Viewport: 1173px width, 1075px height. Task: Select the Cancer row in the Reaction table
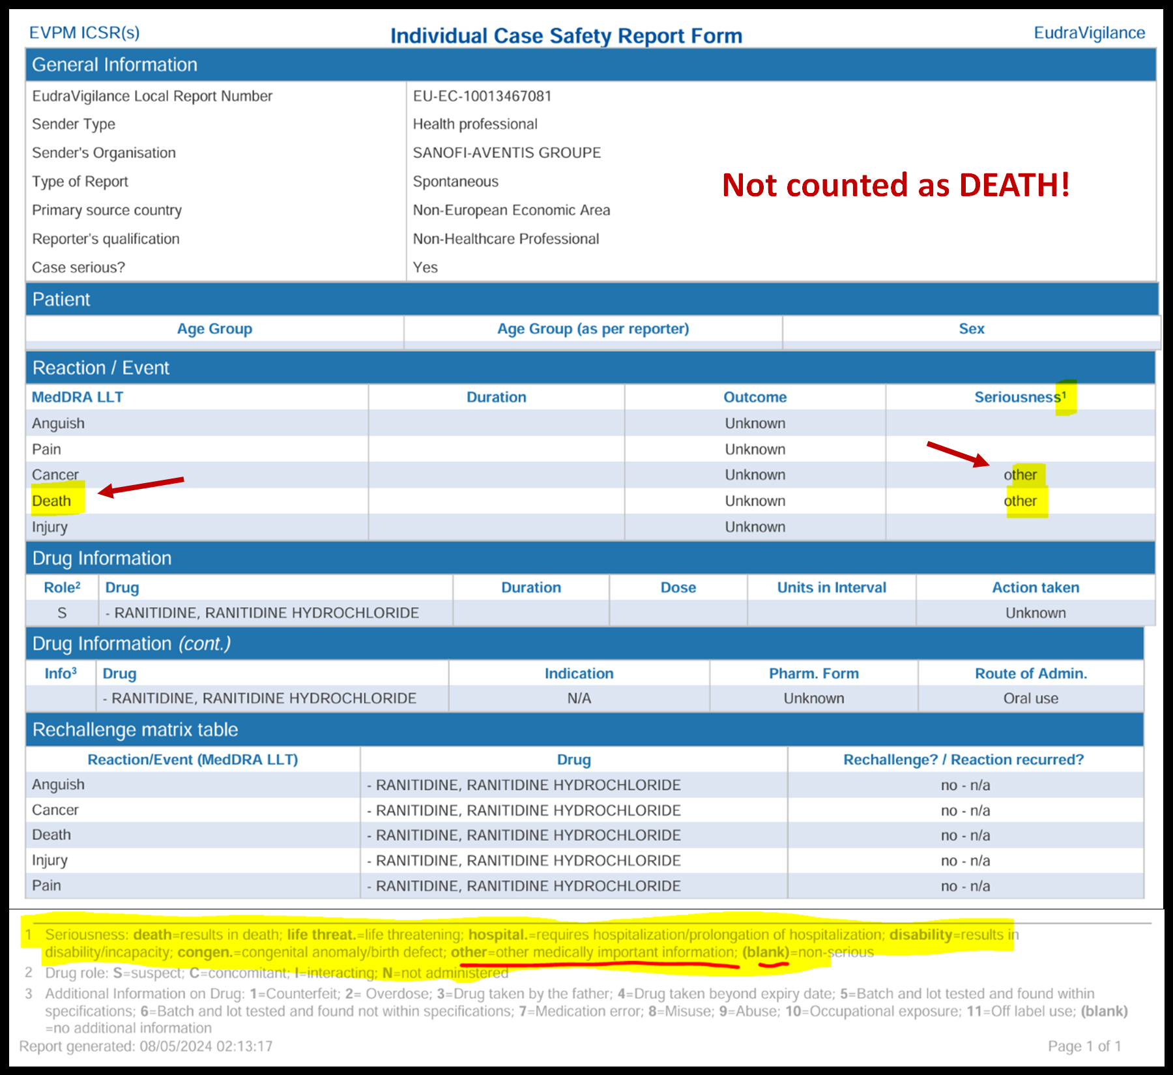point(590,475)
